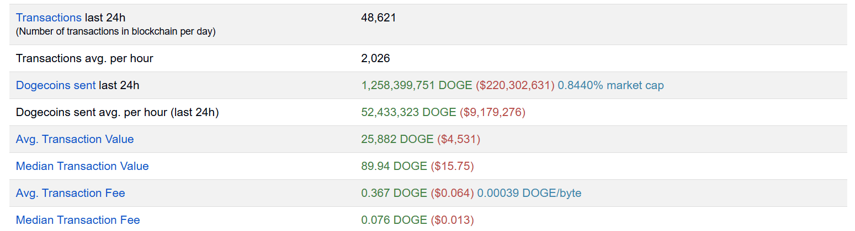The width and height of the screenshot is (855, 231).
Task: Click the 89.94 DOGE amount
Action: (394, 166)
